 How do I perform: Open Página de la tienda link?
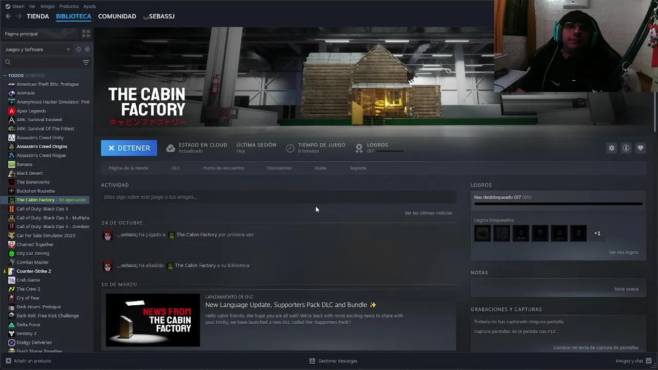coord(129,168)
